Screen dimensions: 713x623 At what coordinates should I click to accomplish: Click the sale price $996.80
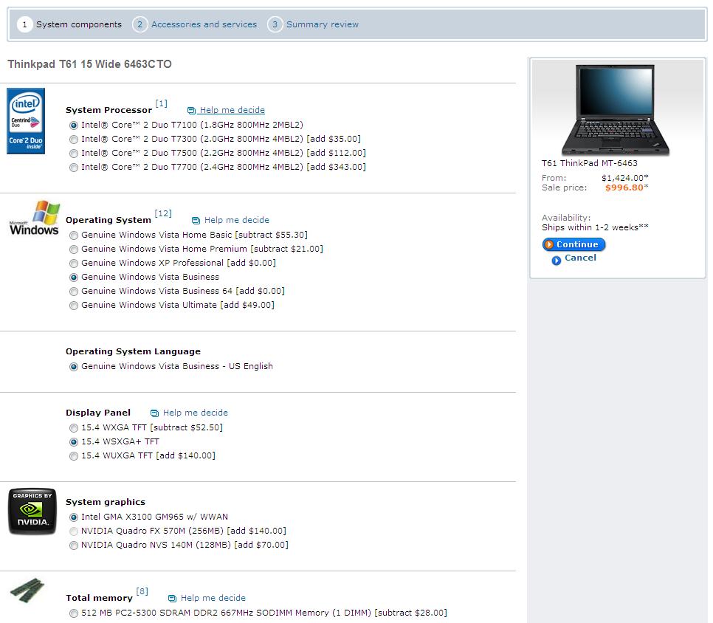click(x=624, y=187)
